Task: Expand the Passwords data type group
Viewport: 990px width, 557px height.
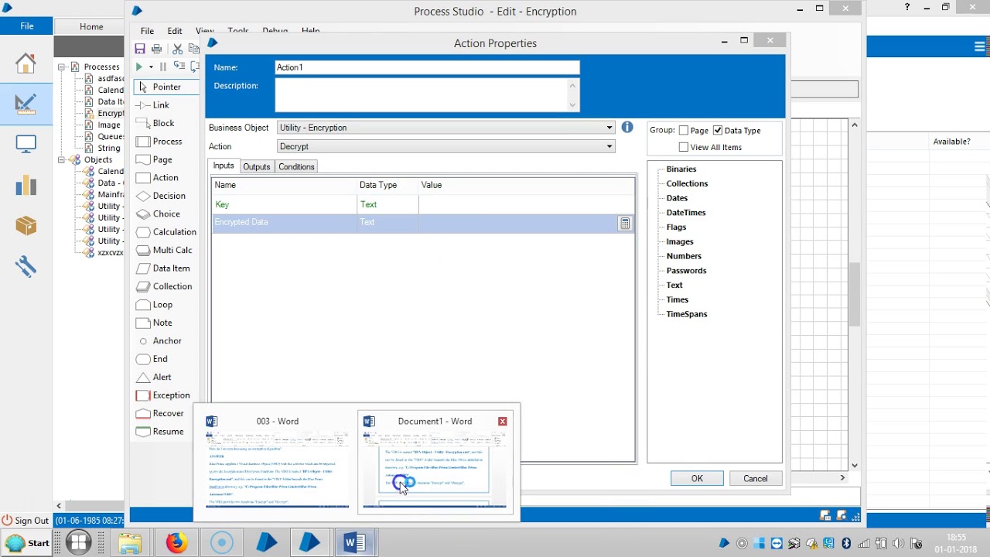Action: pos(686,271)
